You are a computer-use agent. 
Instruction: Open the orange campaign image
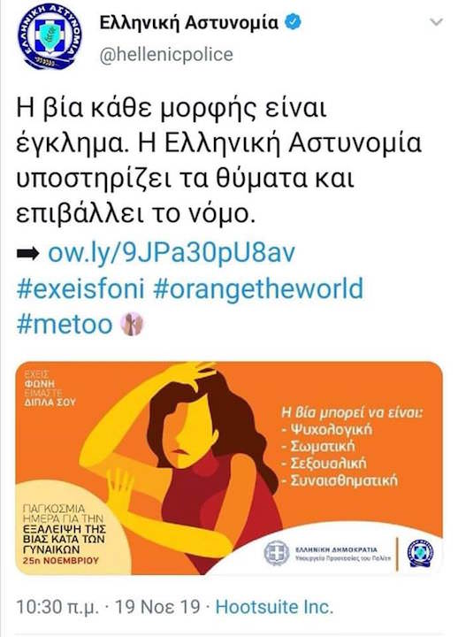229,468
